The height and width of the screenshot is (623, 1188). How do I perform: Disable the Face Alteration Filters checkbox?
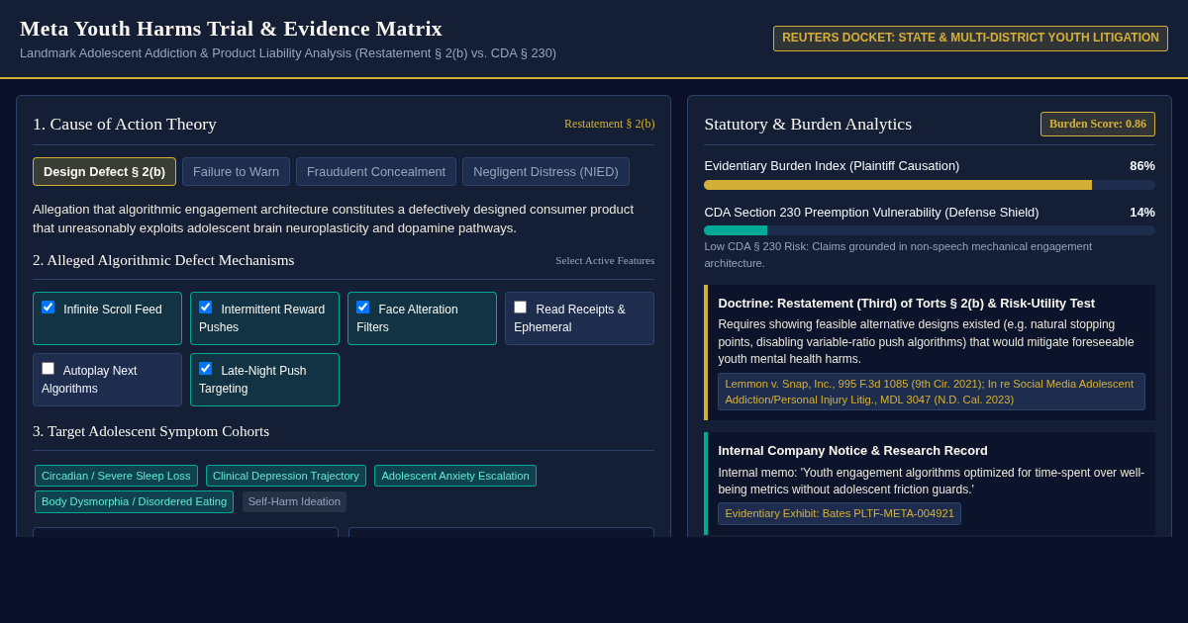coord(362,308)
